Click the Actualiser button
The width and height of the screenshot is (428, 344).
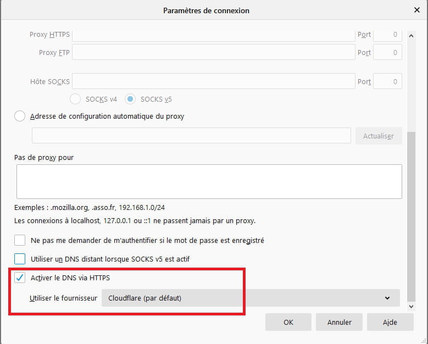coord(379,136)
